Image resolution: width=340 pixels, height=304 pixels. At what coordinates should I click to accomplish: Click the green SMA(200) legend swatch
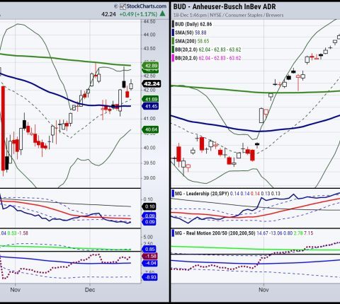coord(173,41)
